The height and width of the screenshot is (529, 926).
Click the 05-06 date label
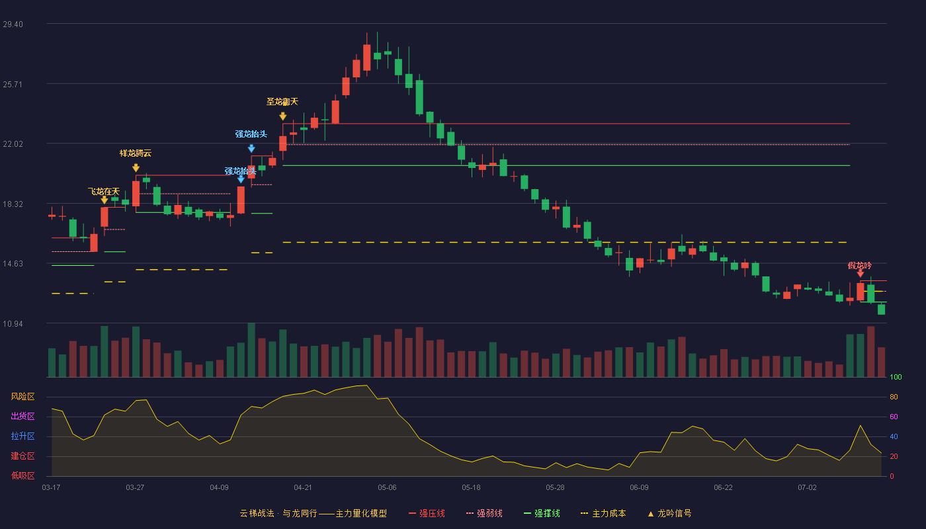(387, 487)
